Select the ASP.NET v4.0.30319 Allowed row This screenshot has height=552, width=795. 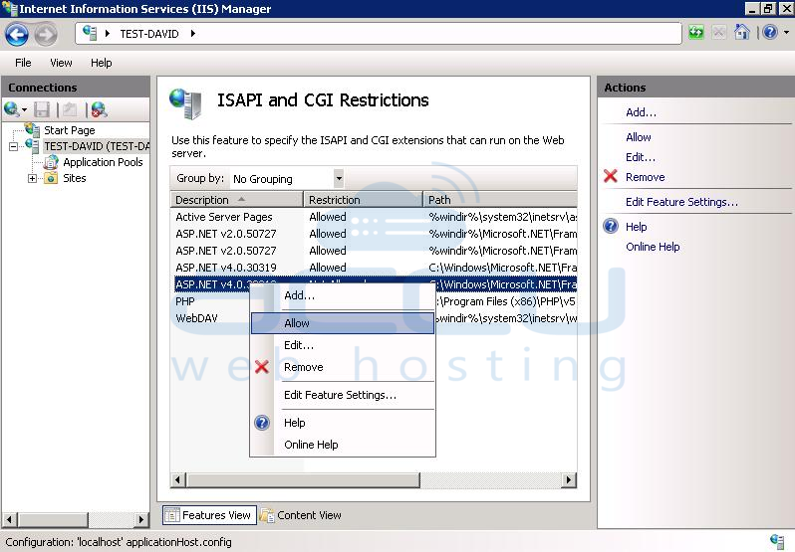tap(376, 268)
